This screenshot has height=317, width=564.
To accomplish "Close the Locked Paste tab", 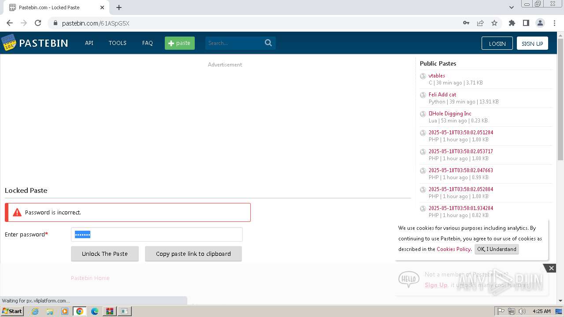I will 102,7.
